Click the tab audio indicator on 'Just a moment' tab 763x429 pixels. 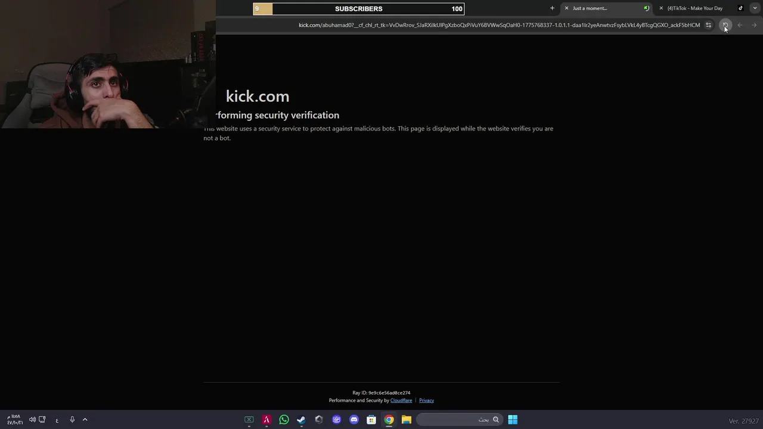646,8
